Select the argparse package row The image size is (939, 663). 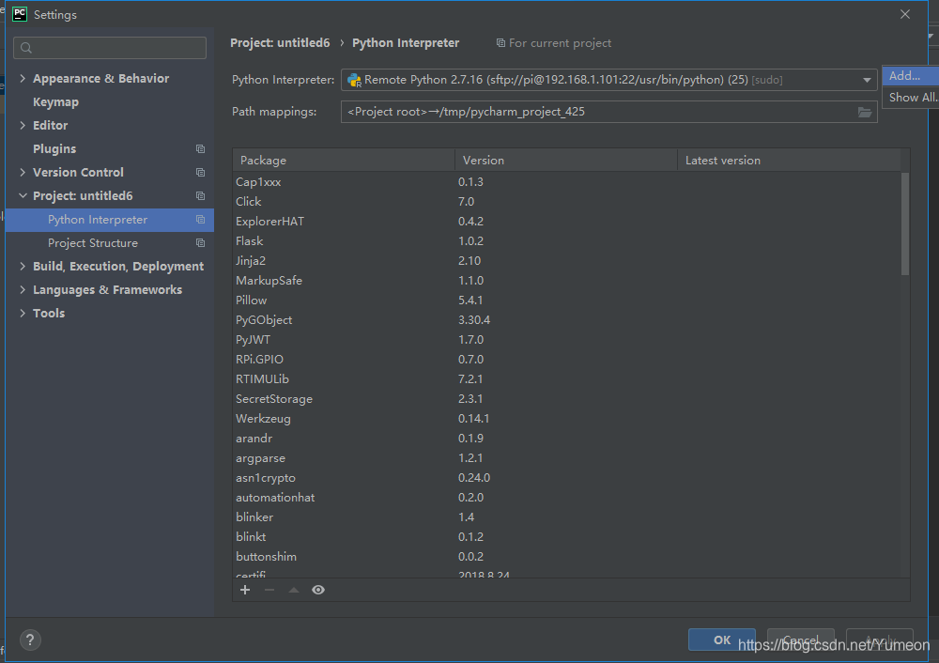click(566, 459)
